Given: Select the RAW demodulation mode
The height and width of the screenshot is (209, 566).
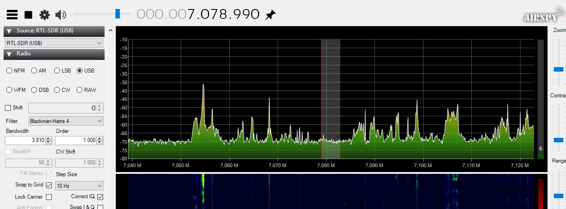Looking at the screenshot, I should (86, 90).
